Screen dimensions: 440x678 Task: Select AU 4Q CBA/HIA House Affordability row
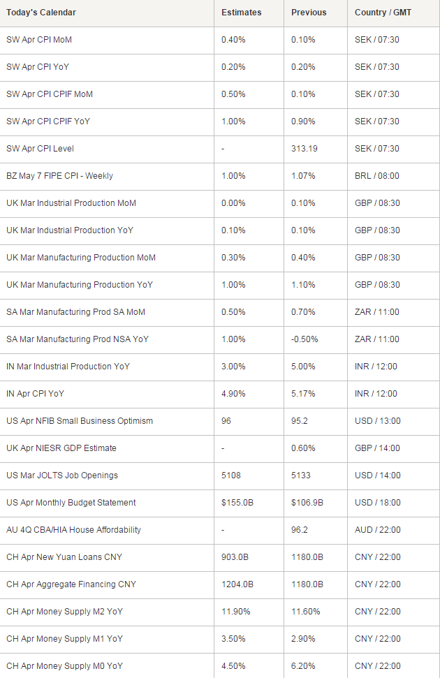point(220,531)
